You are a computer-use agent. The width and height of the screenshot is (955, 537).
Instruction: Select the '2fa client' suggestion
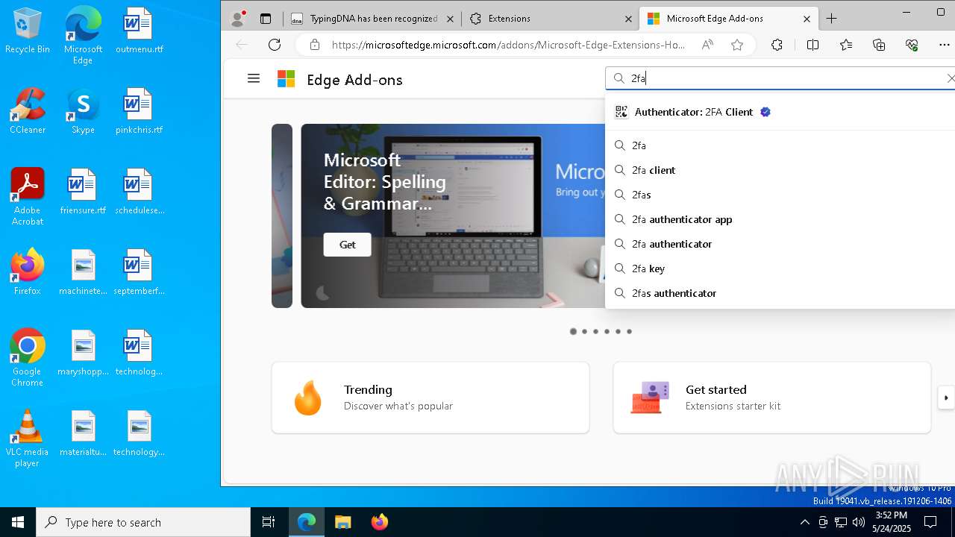780,170
